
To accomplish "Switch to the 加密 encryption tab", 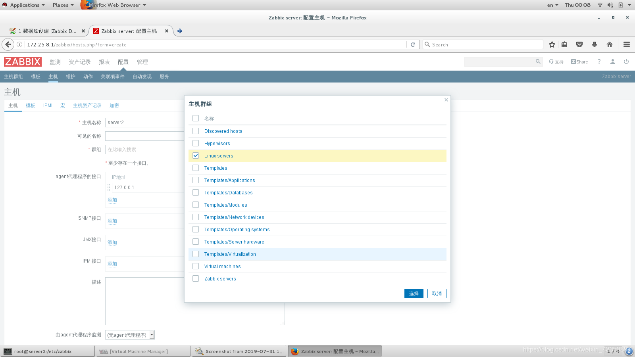I will [114, 106].
